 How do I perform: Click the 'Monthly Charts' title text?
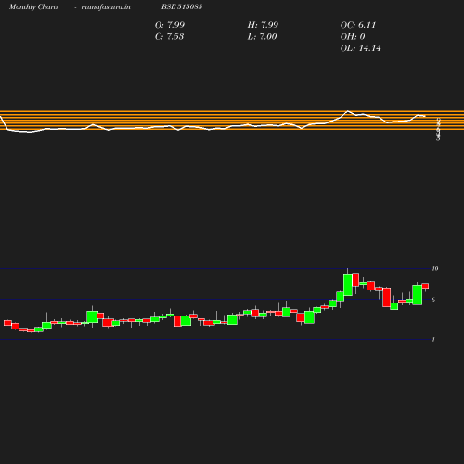tap(33, 7)
